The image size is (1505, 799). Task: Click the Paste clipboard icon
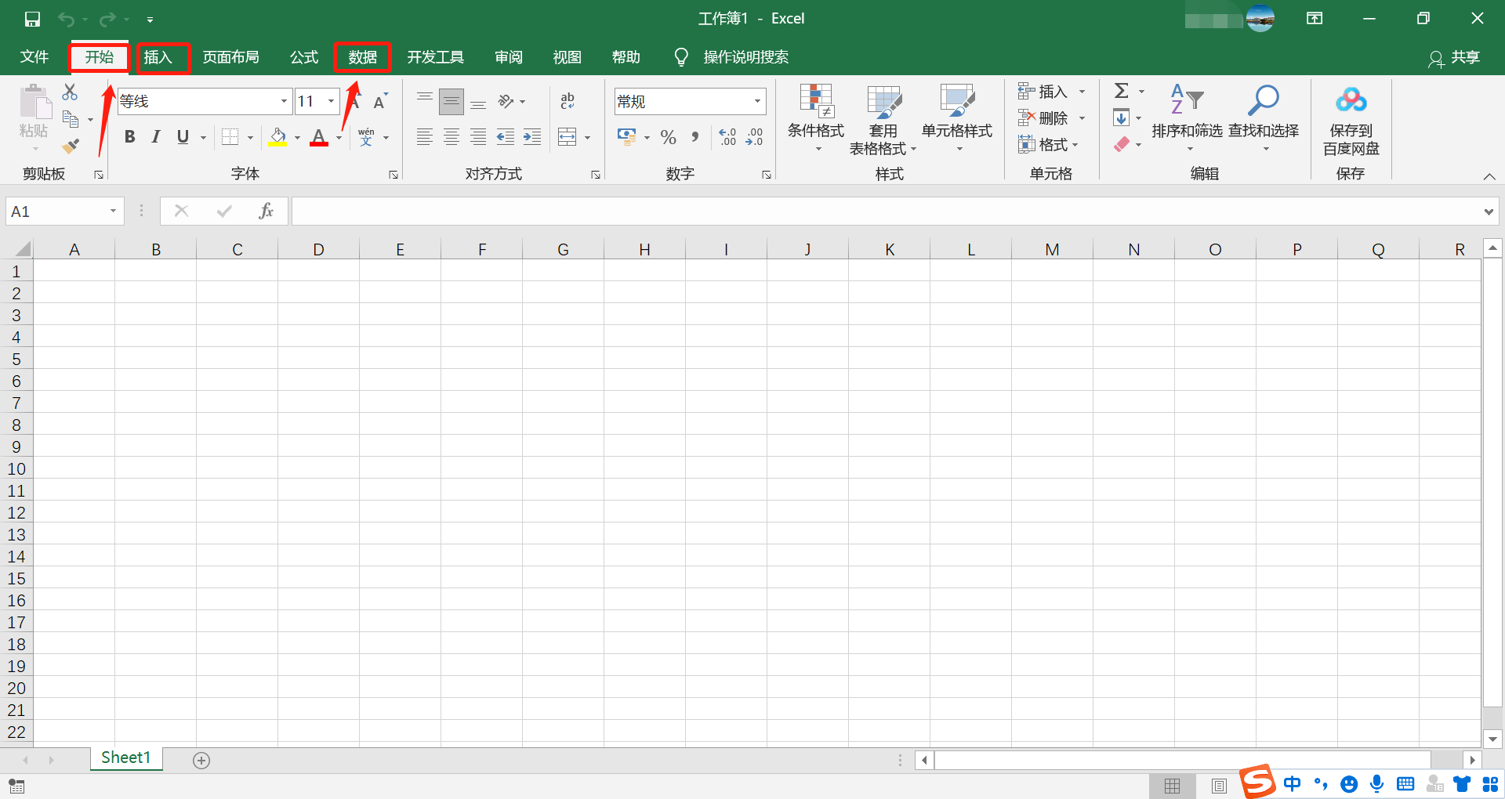(34, 103)
